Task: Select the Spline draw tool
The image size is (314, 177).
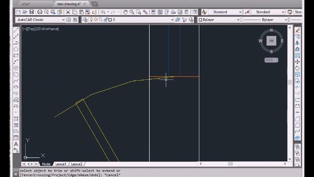Action: 16,81
